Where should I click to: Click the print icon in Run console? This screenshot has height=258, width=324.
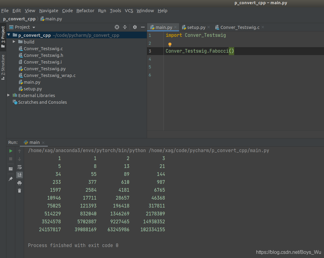pos(19,183)
